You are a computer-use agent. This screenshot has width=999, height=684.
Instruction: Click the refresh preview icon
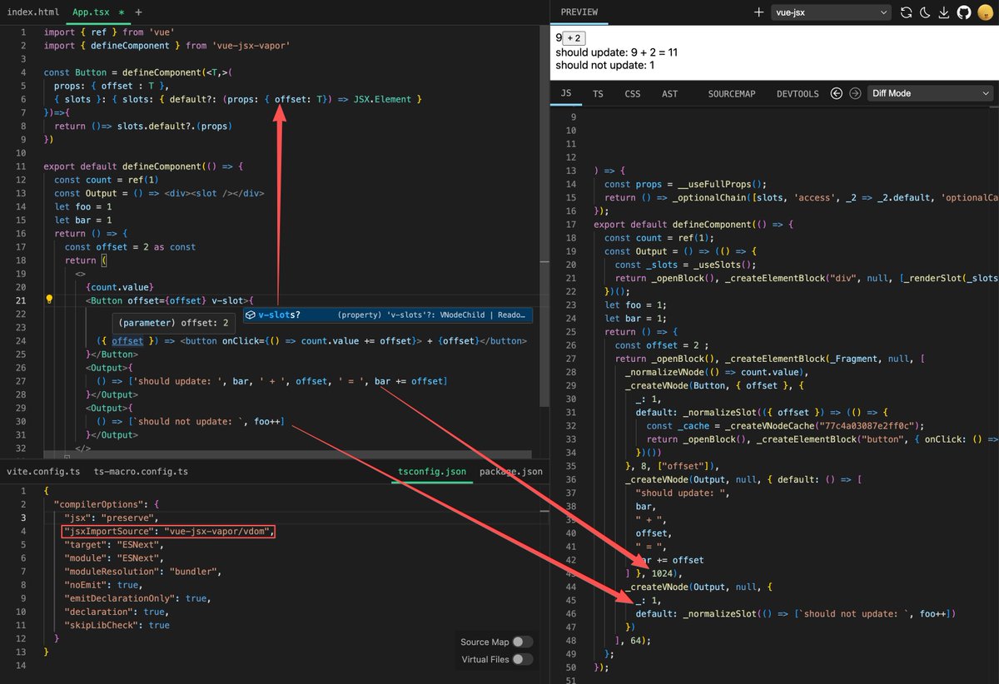(x=907, y=12)
